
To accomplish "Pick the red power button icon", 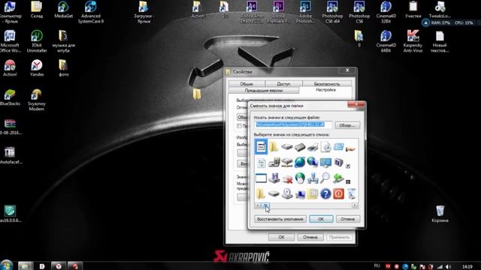I will 339,193.
